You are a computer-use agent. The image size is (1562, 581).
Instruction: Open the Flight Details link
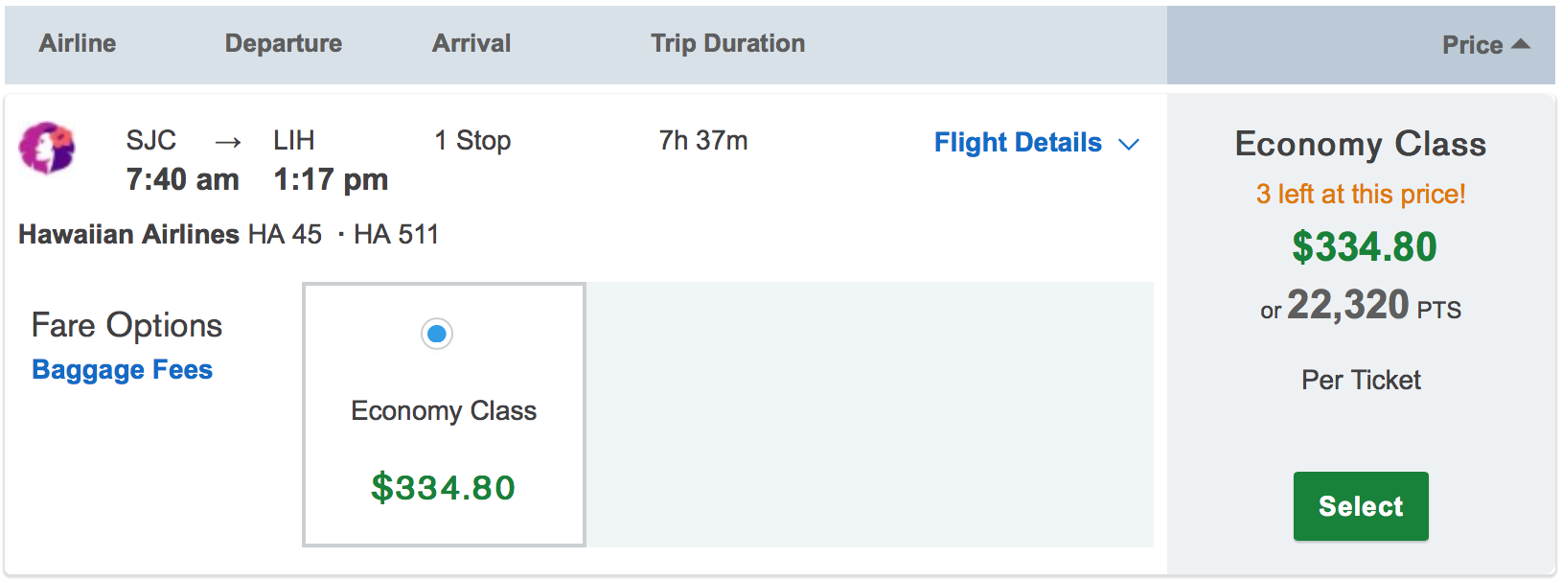tap(1018, 143)
